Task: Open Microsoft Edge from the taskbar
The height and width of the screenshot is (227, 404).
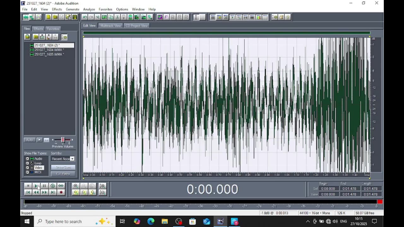Action: [x=151, y=221]
